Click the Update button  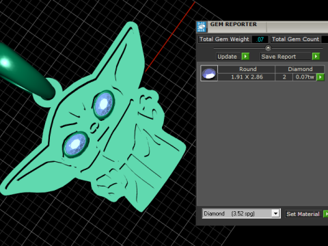pyautogui.click(x=229, y=57)
